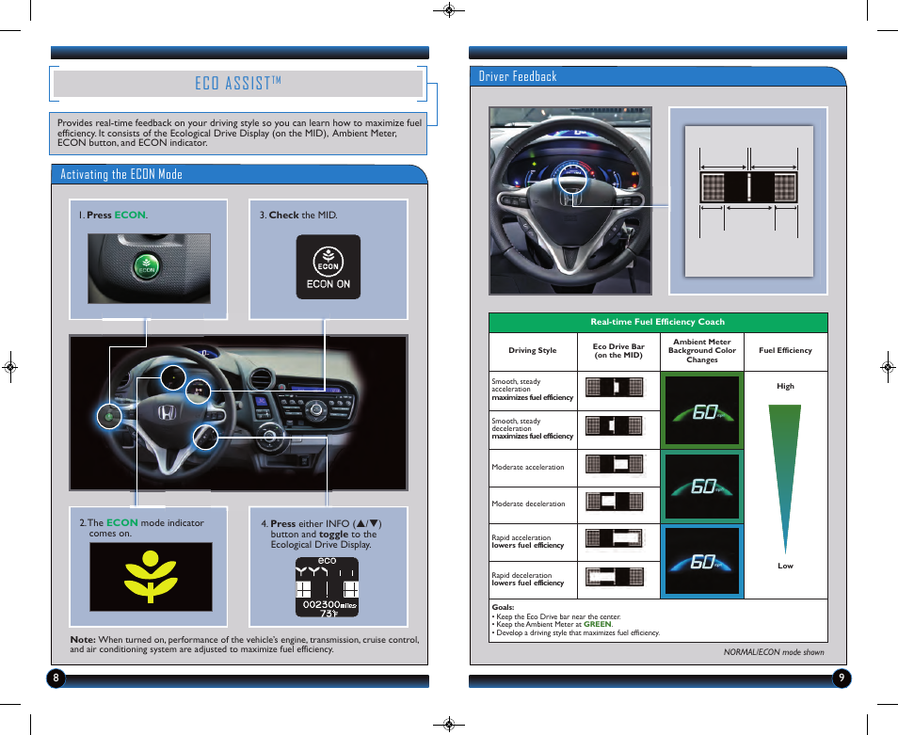The image size is (898, 735).
Task: Click the 'Goals:' heading
Action: 503,607
